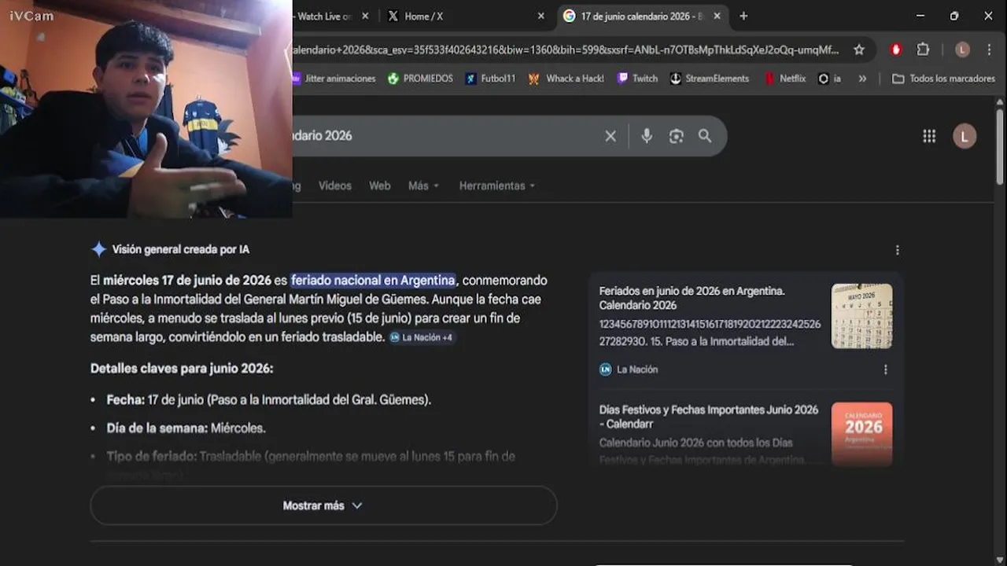This screenshot has width=1007, height=566.
Task: Open the Extensions puzzle icon
Action: tap(923, 50)
